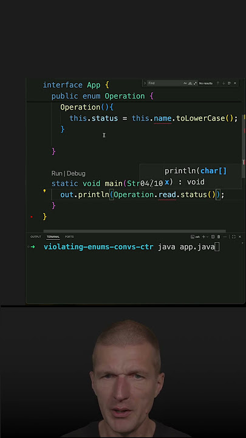The height and width of the screenshot is (438, 246).
Task: Go to previous match arrow in Find
Action: tap(218, 83)
